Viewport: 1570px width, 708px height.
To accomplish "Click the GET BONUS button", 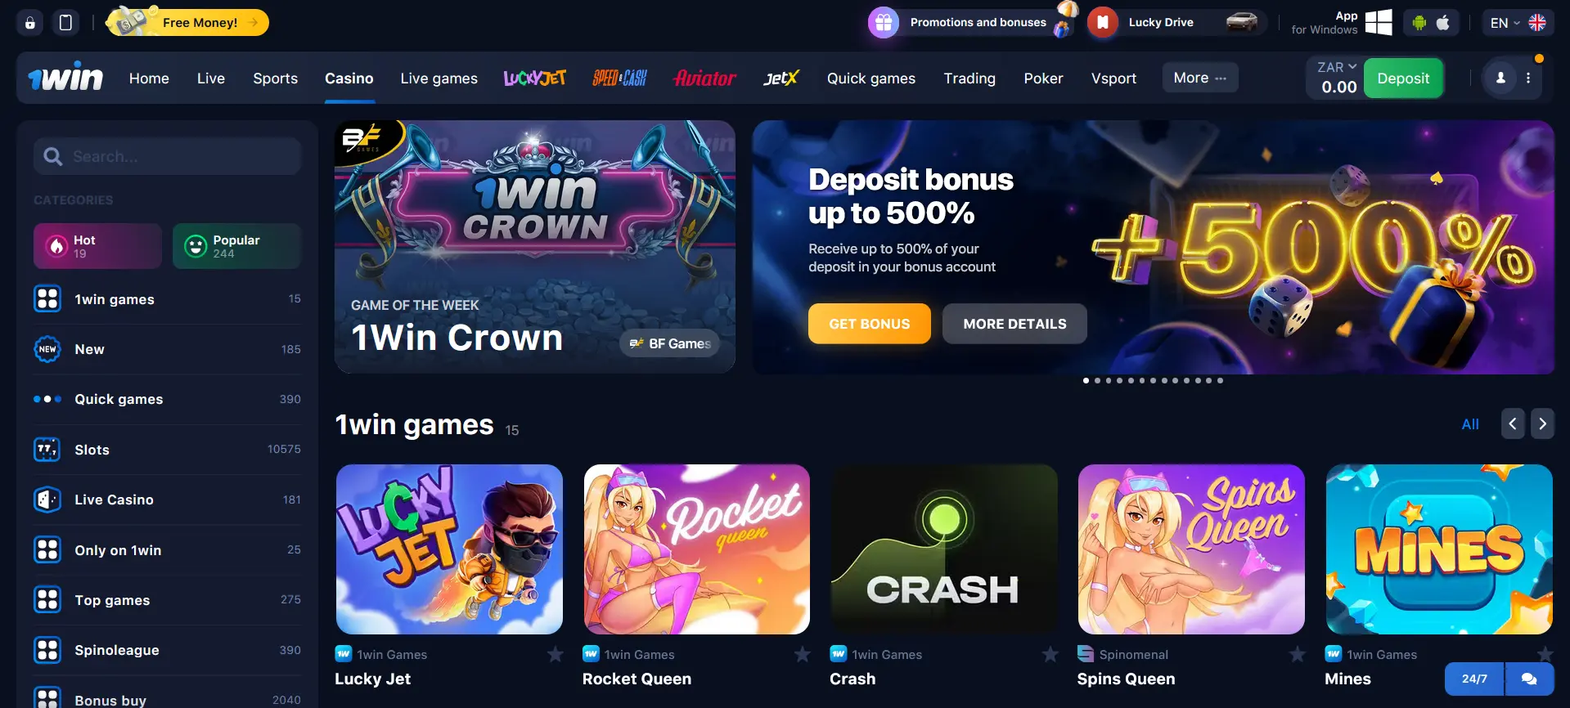I will [x=870, y=324].
